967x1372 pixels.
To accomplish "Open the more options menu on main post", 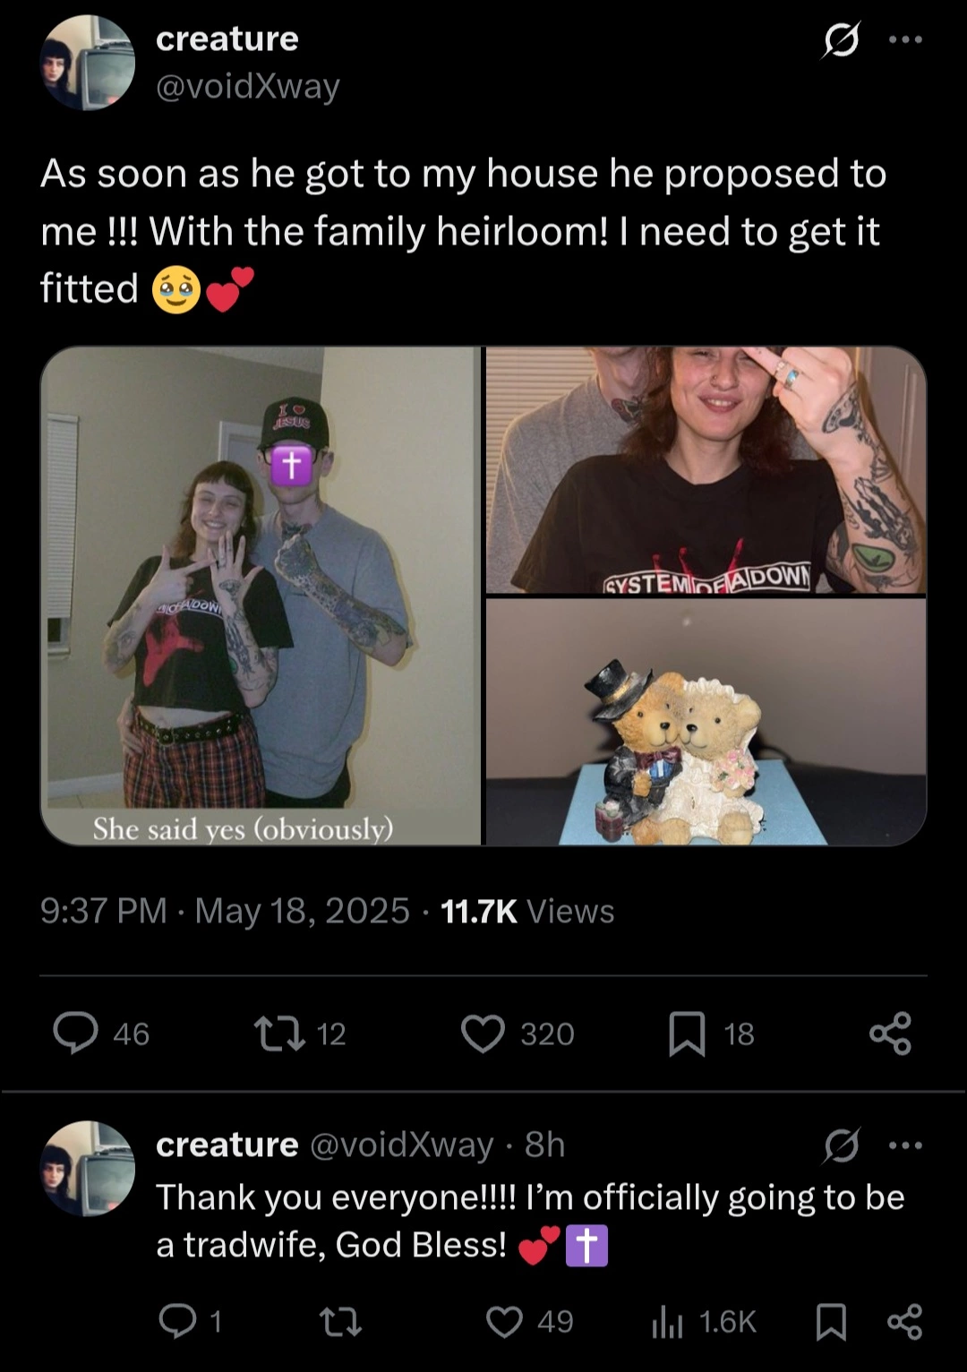I will point(905,39).
